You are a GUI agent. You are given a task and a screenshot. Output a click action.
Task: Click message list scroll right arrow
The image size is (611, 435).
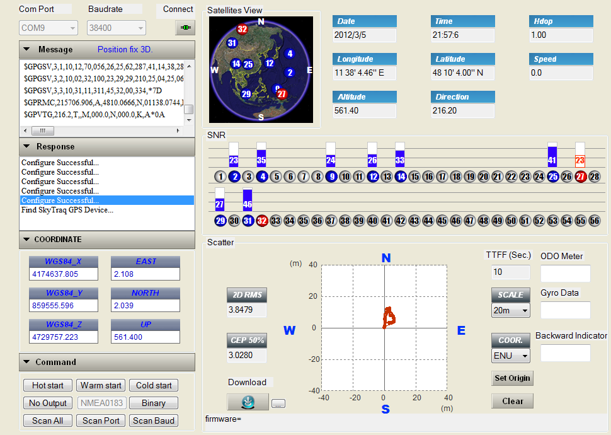(178, 130)
